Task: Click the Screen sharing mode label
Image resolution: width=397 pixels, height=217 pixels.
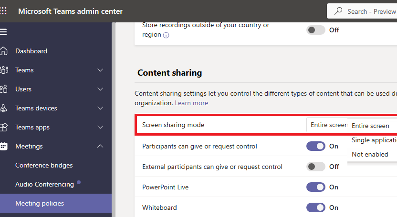Action: pos(173,125)
